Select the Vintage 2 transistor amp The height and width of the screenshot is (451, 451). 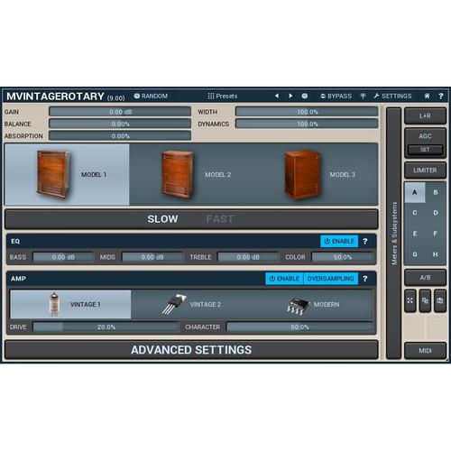(191, 304)
